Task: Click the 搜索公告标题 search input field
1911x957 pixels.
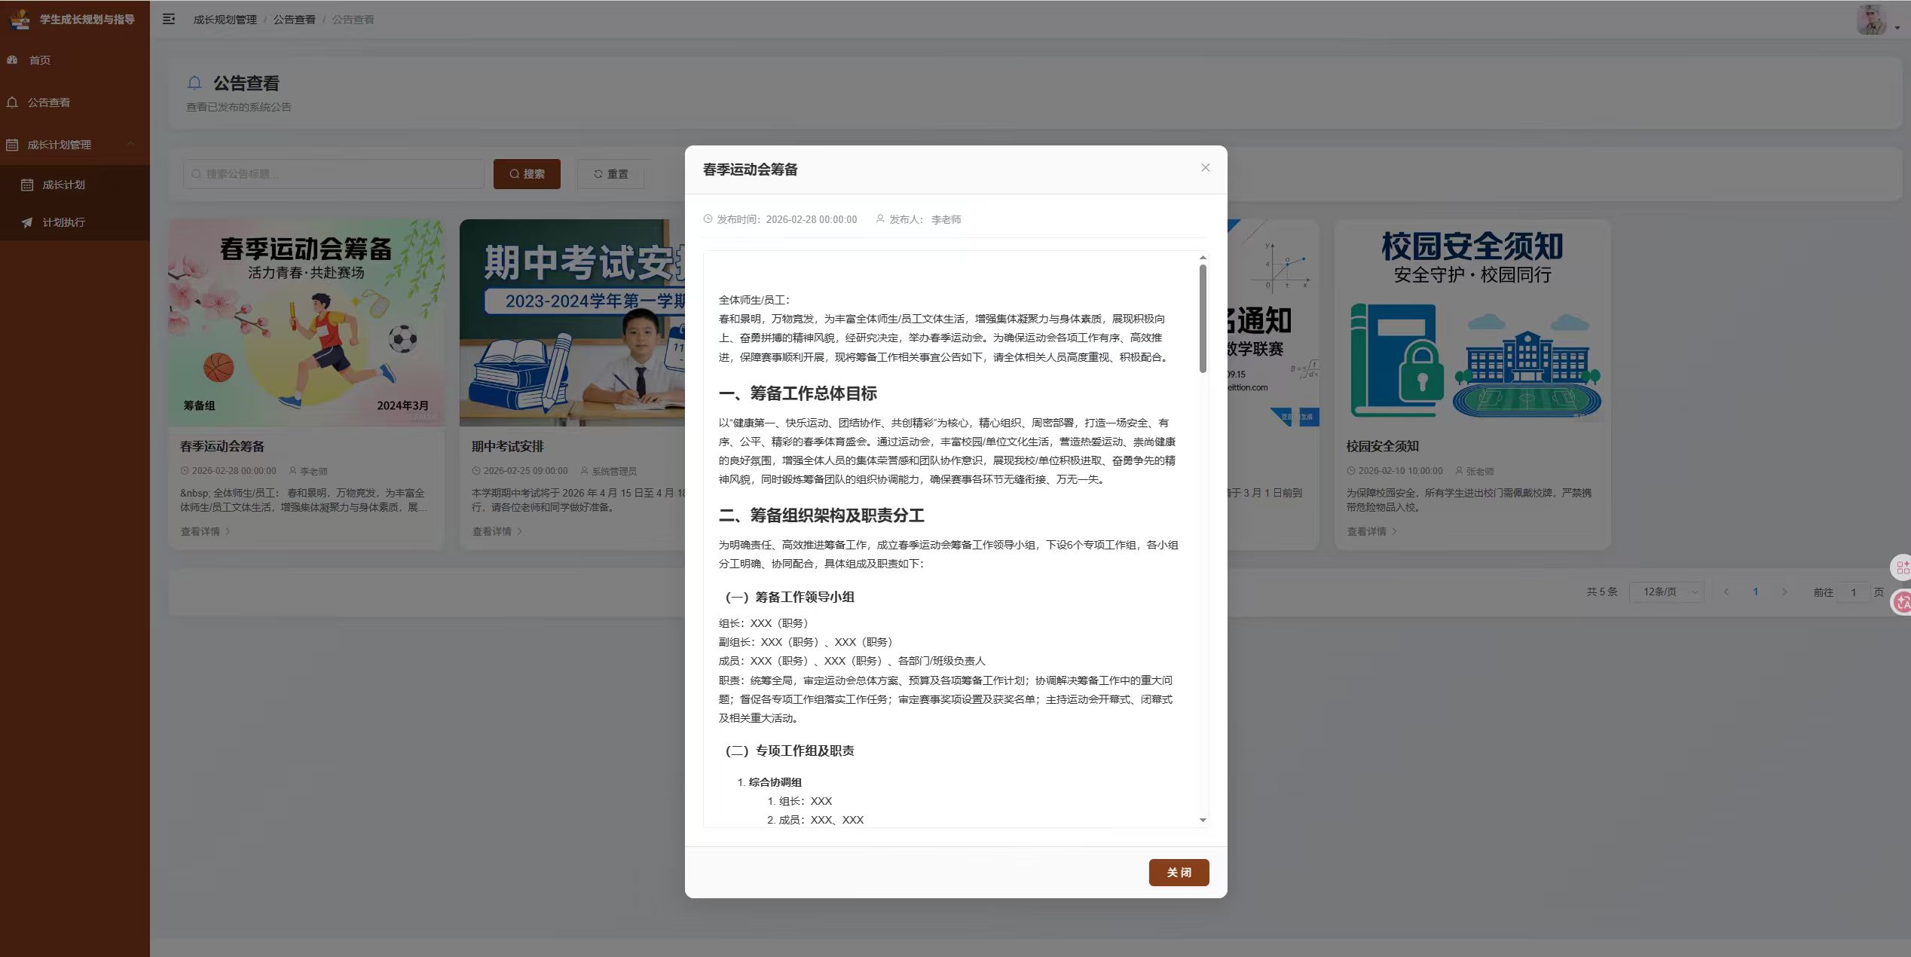Action: 334,174
